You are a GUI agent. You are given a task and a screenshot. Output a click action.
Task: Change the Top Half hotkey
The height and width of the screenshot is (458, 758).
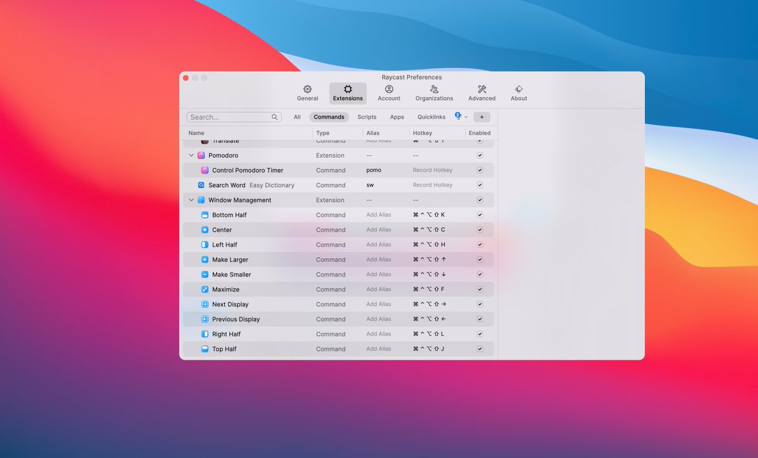click(x=429, y=349)
